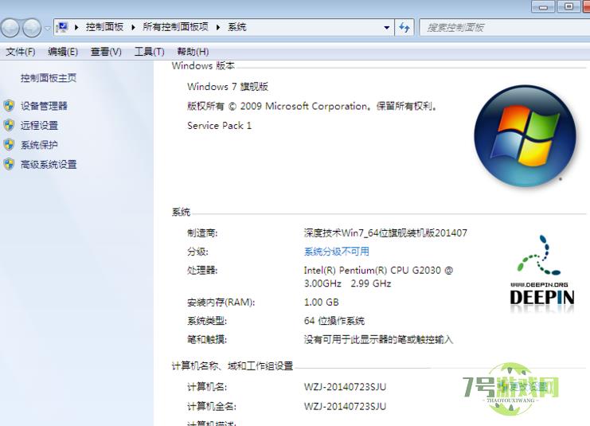The height and width of the screenshot is (426, 590).
Task: Click the shield icon beside 设备管理器
Action: pos(9,106)
